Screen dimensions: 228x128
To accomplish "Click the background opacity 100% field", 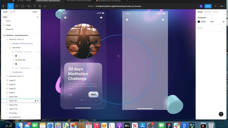I will 212,22.
